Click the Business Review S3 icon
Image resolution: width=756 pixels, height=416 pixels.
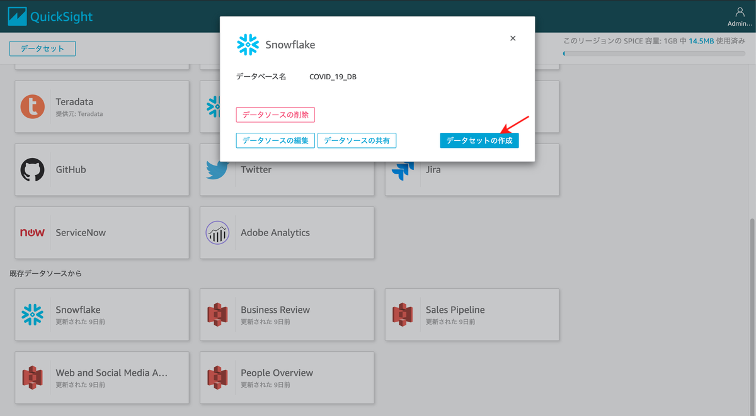(217, 315)
